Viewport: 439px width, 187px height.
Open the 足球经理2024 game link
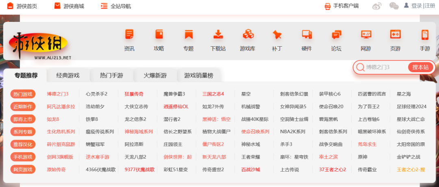411,107
